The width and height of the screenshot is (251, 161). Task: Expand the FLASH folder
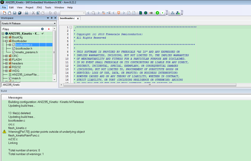pos(6,60)
